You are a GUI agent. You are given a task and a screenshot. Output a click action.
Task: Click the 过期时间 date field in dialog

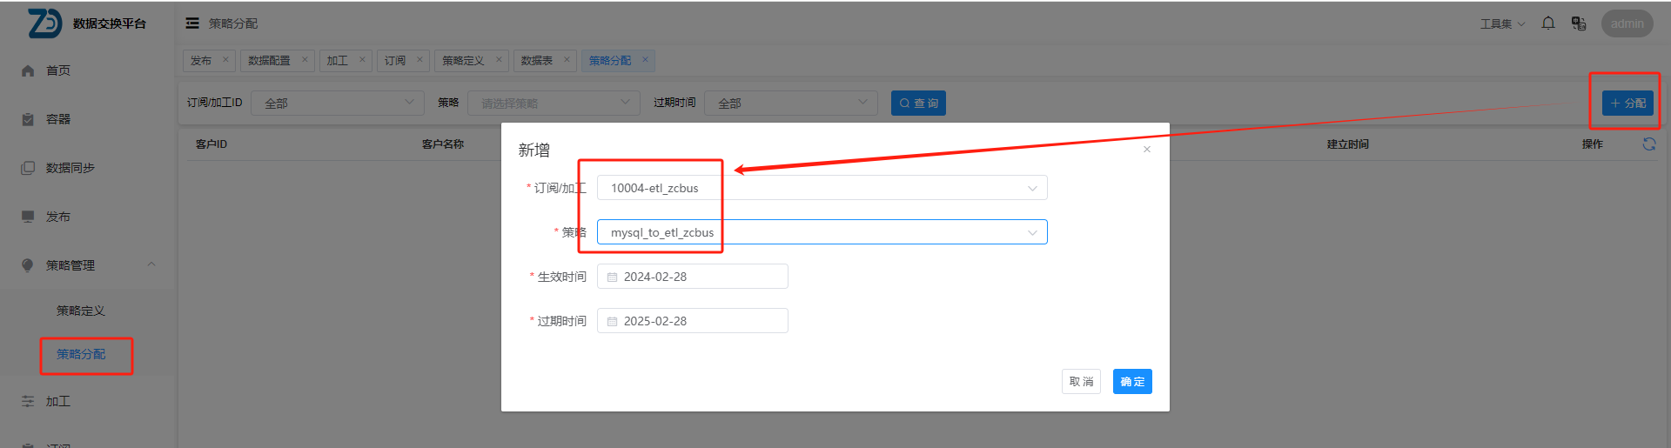coord(693,321)
